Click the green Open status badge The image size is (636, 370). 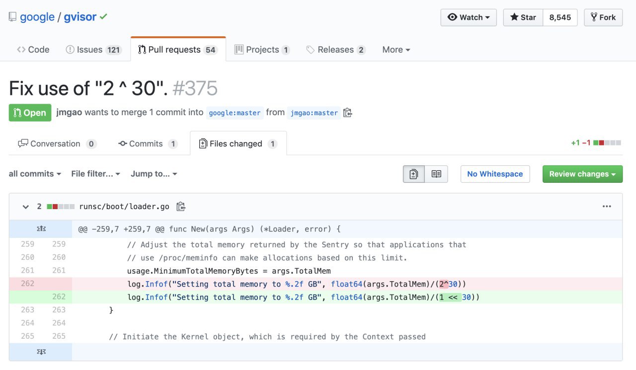point(30,113)
